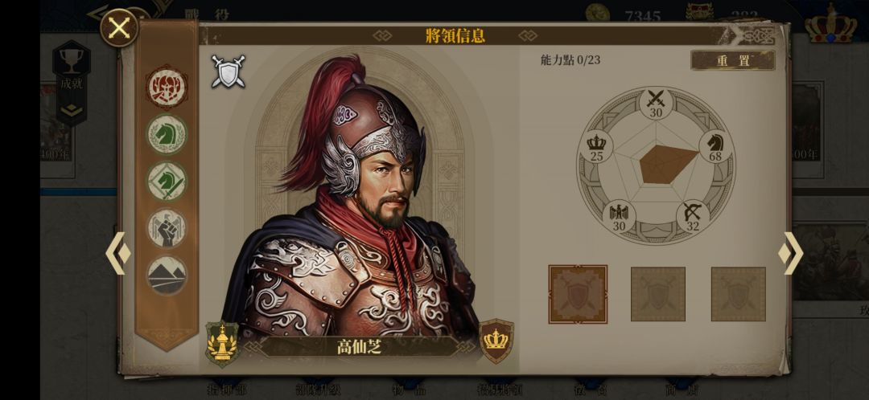Click the crown stat icon showing 25
Viewport: 869px width, 400px height.
point(595,147)
